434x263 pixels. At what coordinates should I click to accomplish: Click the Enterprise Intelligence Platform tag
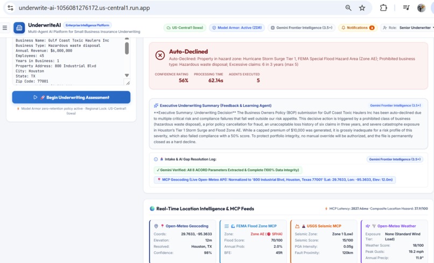click(x=87, y=25)
